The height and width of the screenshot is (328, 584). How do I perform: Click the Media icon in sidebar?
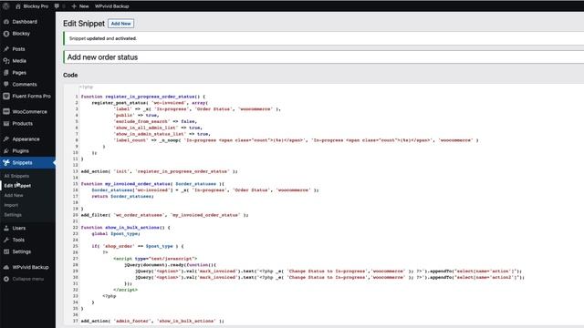pos(6,61)
